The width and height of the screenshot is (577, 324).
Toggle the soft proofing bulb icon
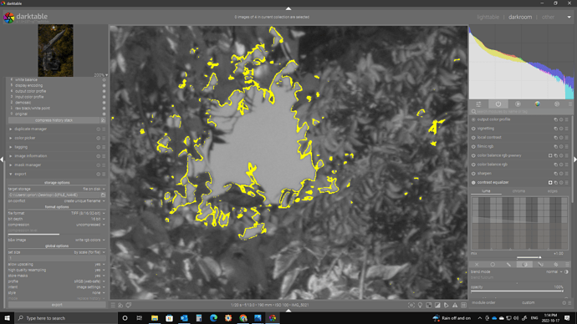coord(420,306)
